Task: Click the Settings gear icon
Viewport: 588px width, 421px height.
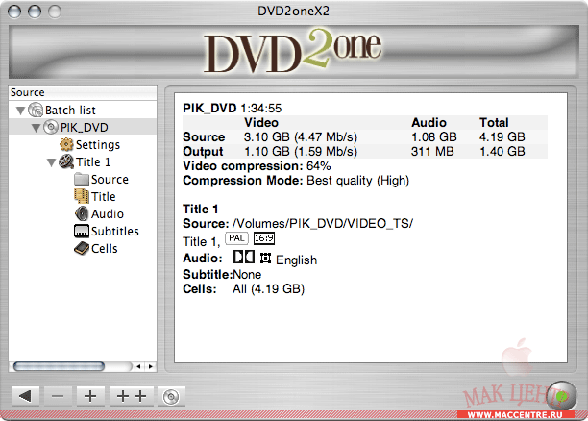Action: pyautogui.click(x=66, y=144)
